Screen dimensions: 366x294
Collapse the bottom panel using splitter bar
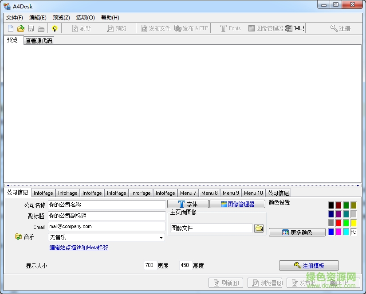[x=182, y=186]
